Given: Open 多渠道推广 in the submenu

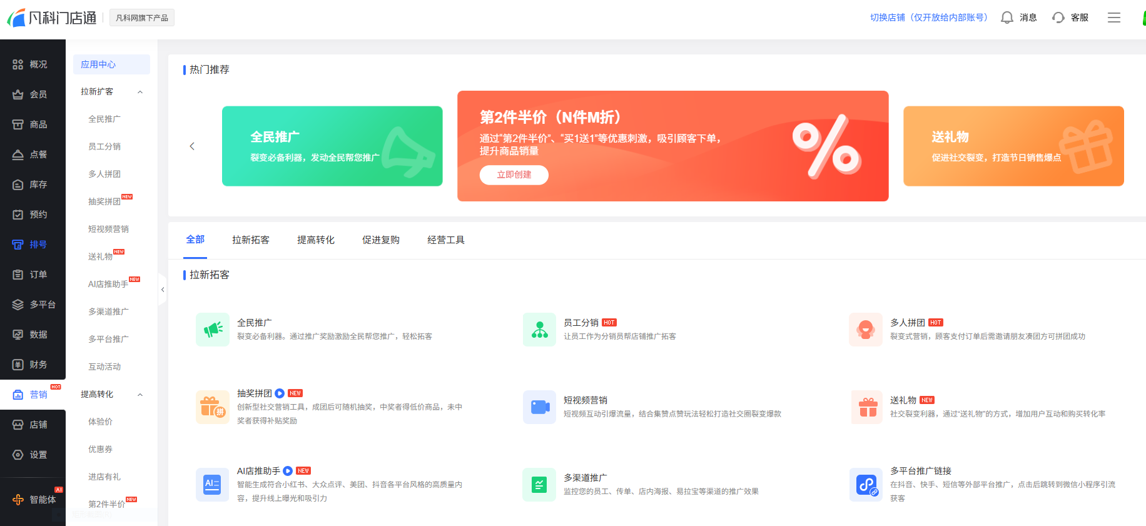Looking at the screenshot, I should (x=108, y=312).
